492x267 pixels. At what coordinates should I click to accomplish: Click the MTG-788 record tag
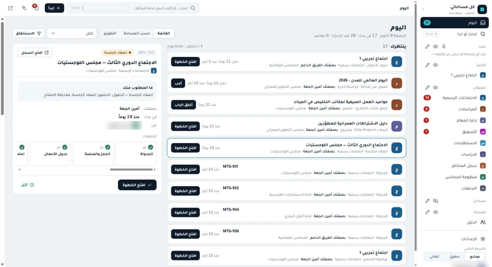point(146,52)
